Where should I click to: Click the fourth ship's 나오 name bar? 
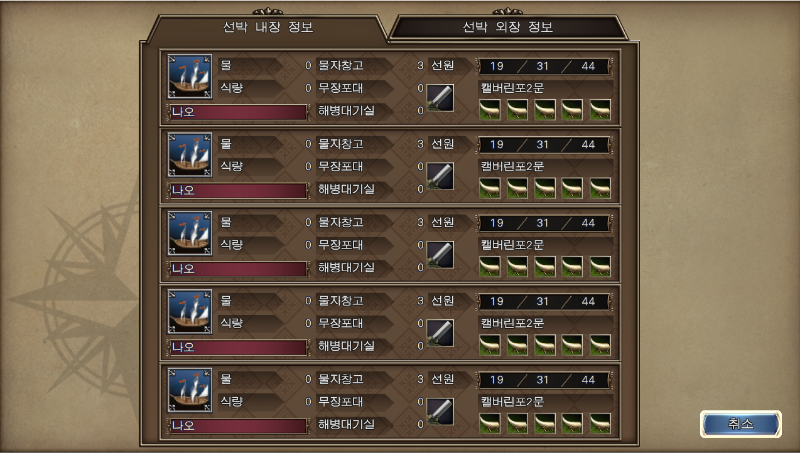(239, 347)
